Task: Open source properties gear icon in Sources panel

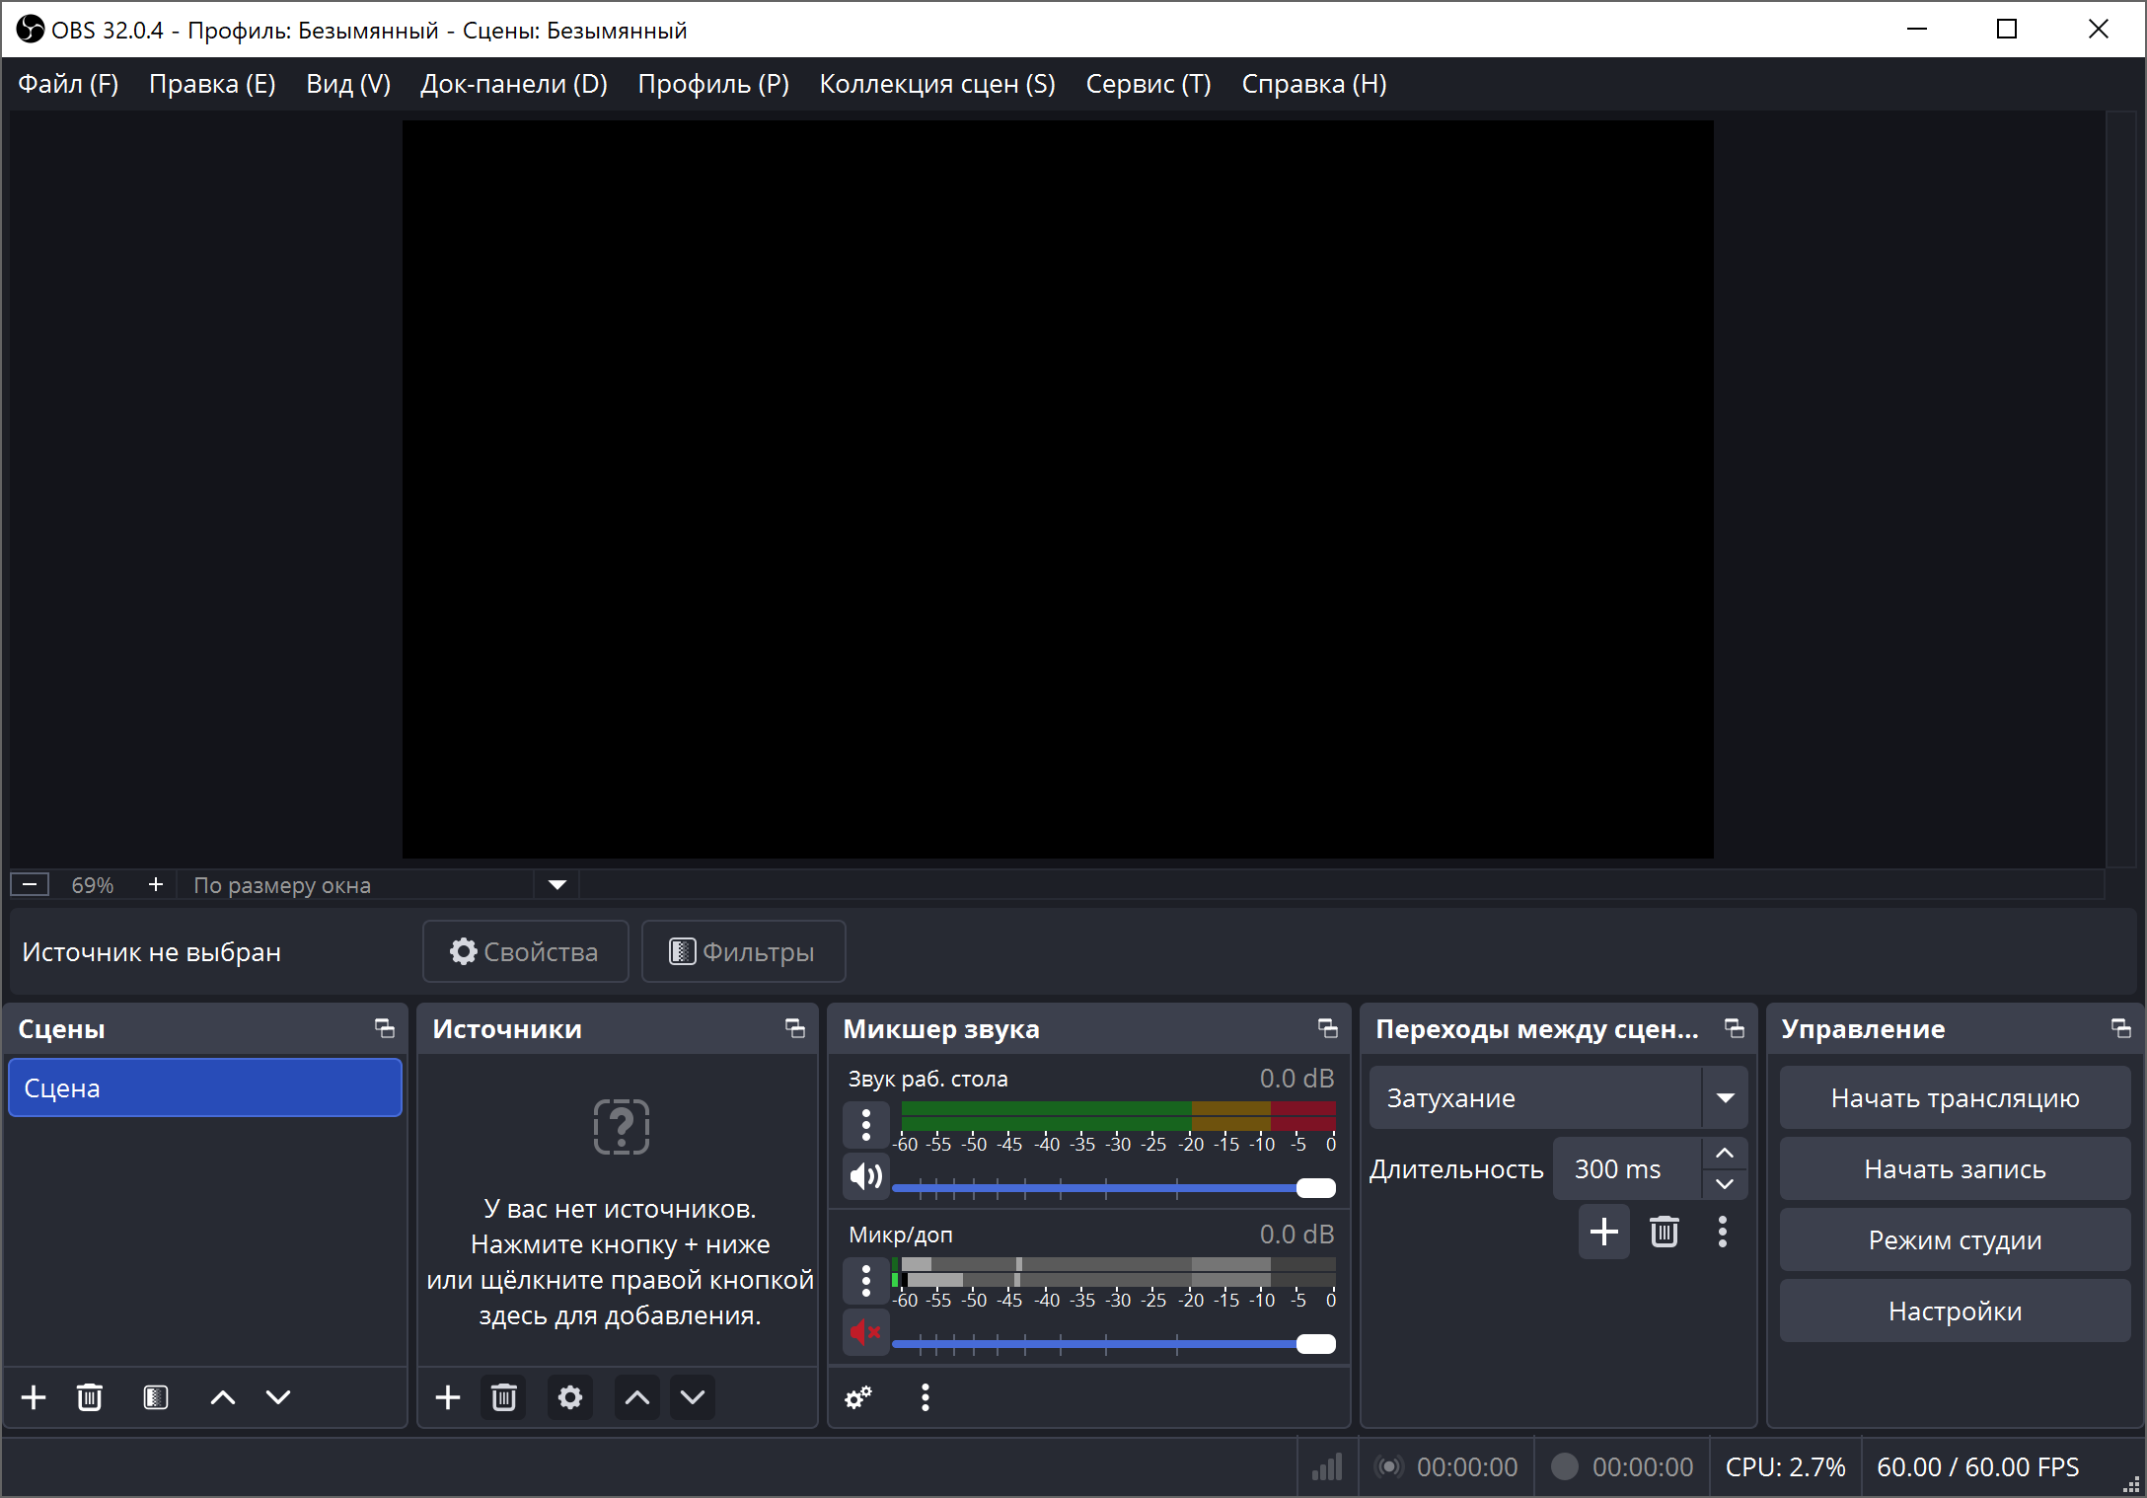Action: [x=570, y=1397]
